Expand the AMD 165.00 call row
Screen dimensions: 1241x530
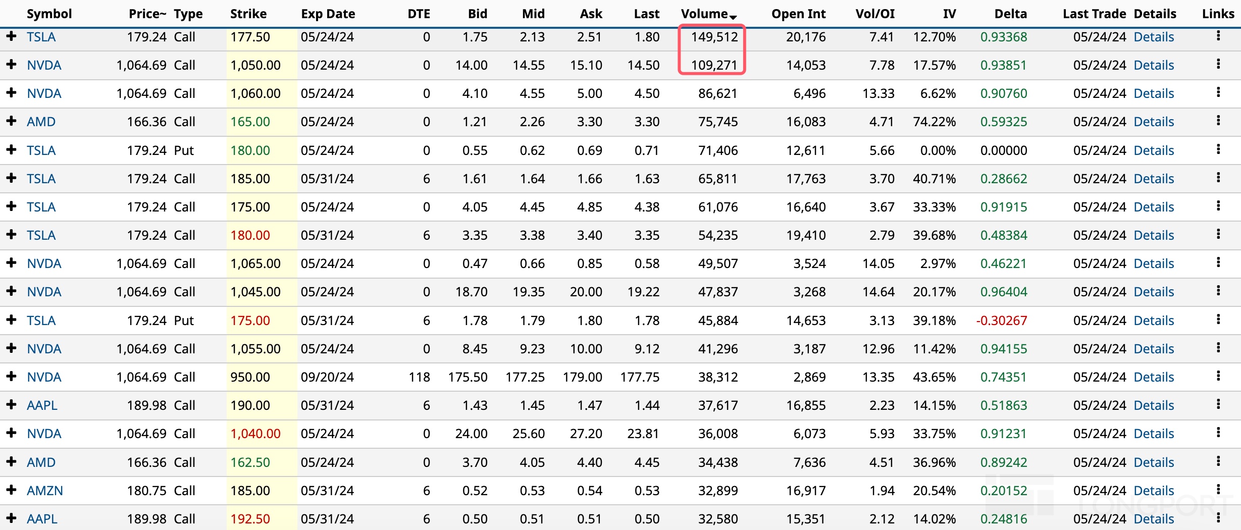point(12,121)
